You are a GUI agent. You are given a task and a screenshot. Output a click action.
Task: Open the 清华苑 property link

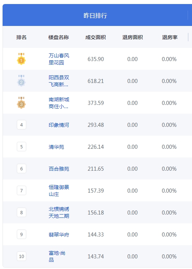56,147
